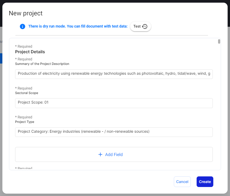230x196 pixels.
Task: Click the "Project Type" field label
Action: click(25, 122)
